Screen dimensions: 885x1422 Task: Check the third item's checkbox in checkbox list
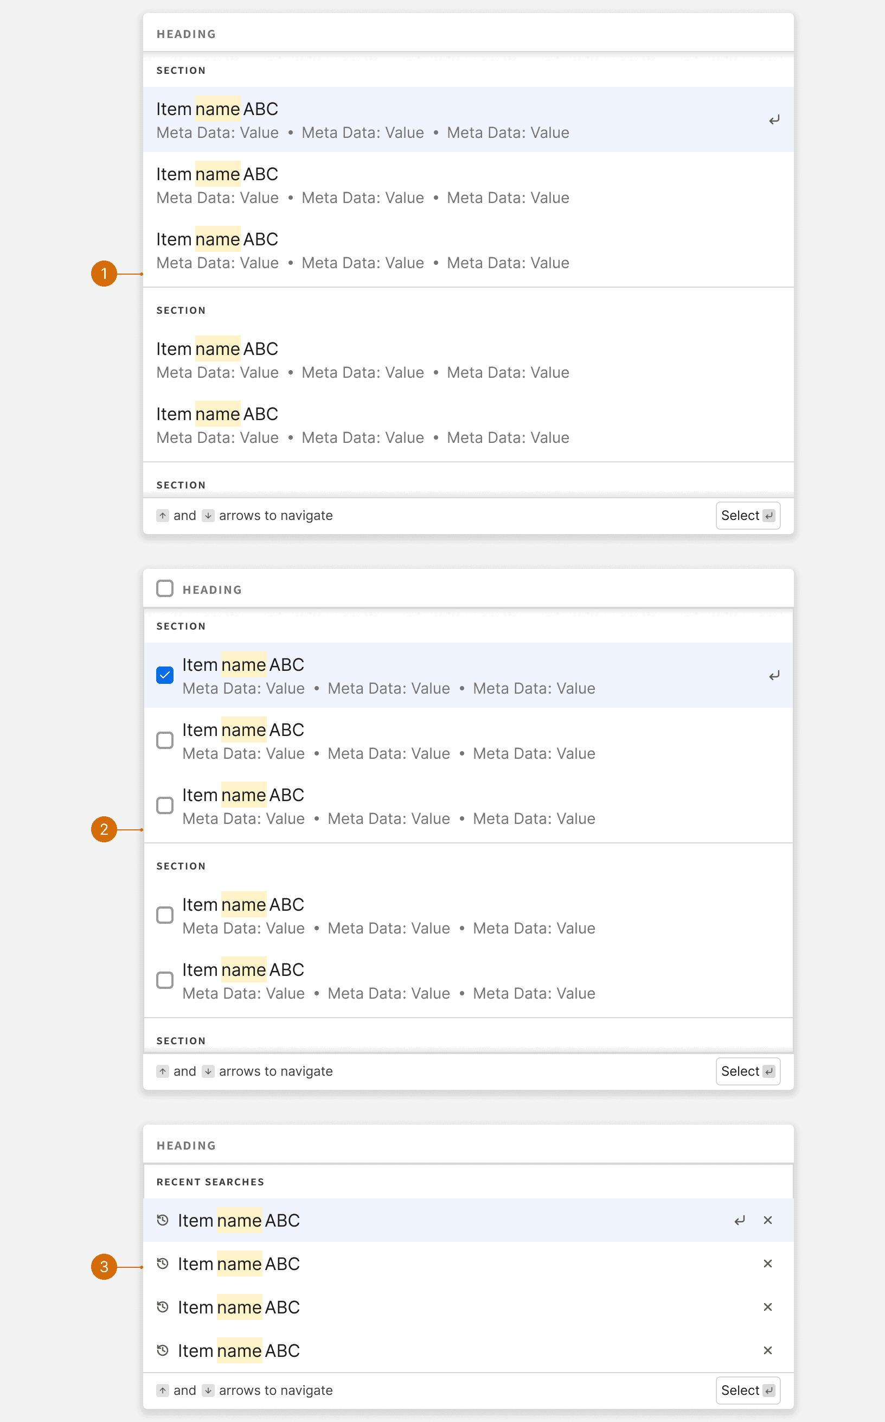pyautogui.click(x=165, y=805)
